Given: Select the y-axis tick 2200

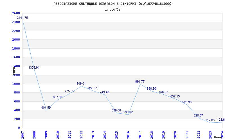Looking at the screenshot, I should (x=16, y=31).
